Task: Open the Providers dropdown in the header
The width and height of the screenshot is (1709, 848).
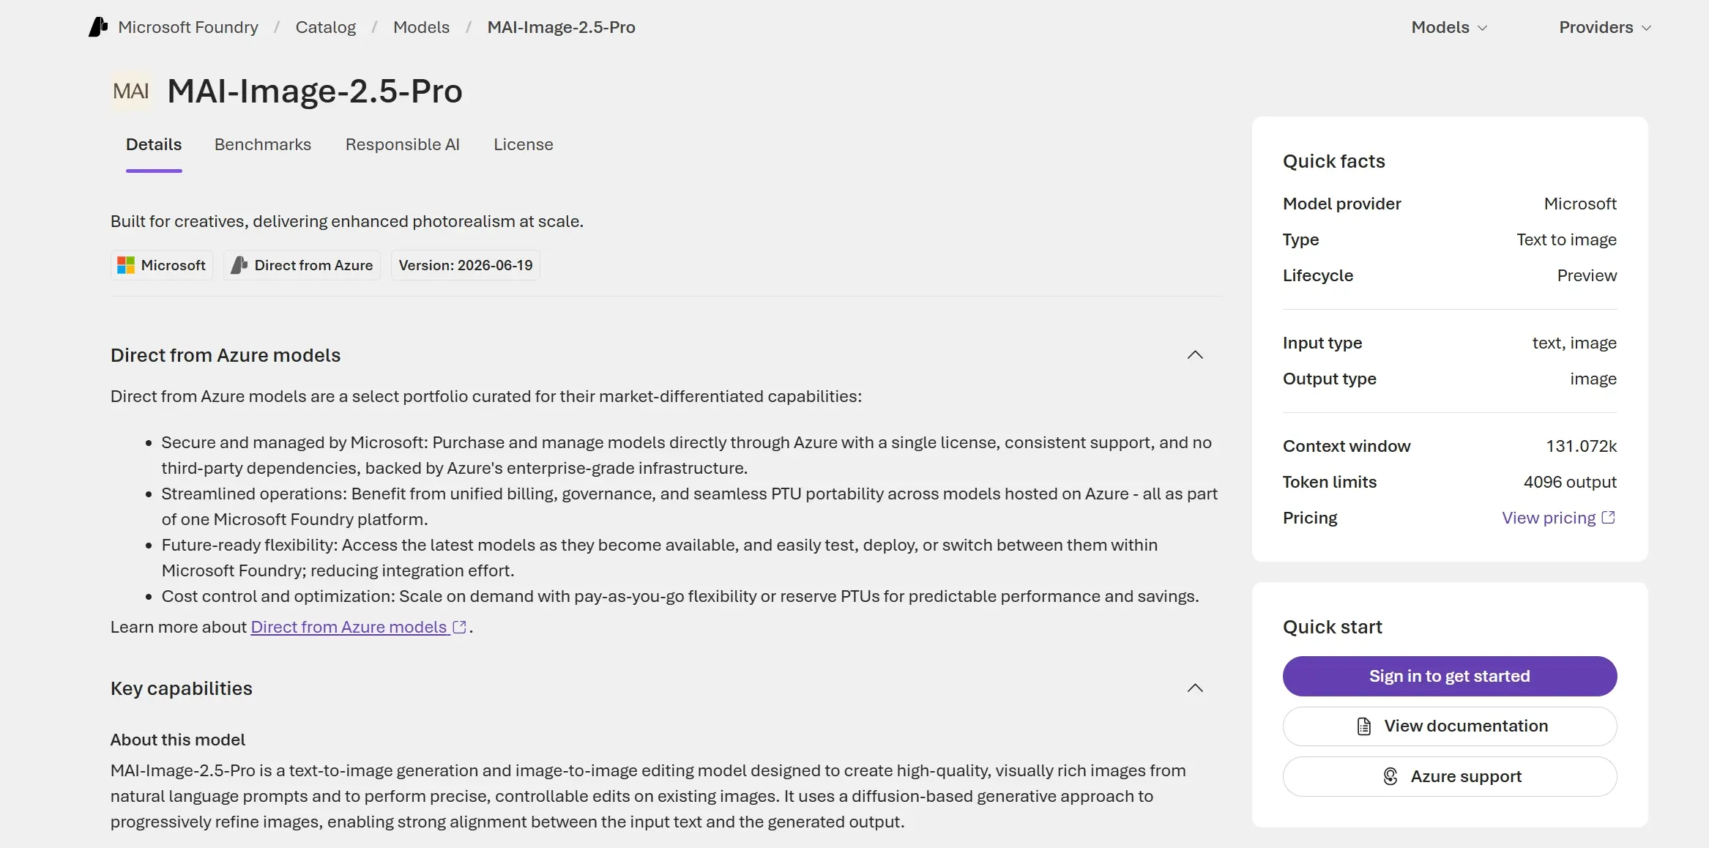Action: pyautogui.click(x=1605, y=27)
